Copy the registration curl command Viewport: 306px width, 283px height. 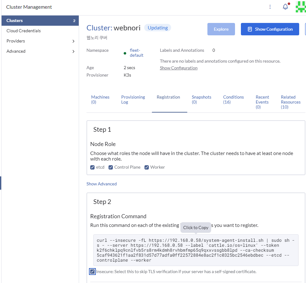click(x=196, y=250)
